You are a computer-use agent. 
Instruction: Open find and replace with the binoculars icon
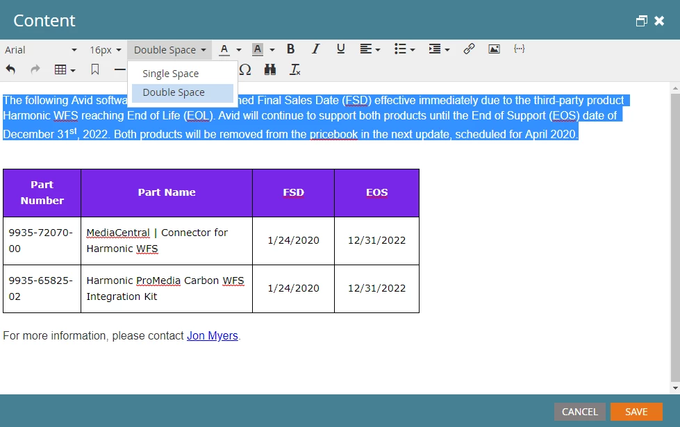(270, 69)
